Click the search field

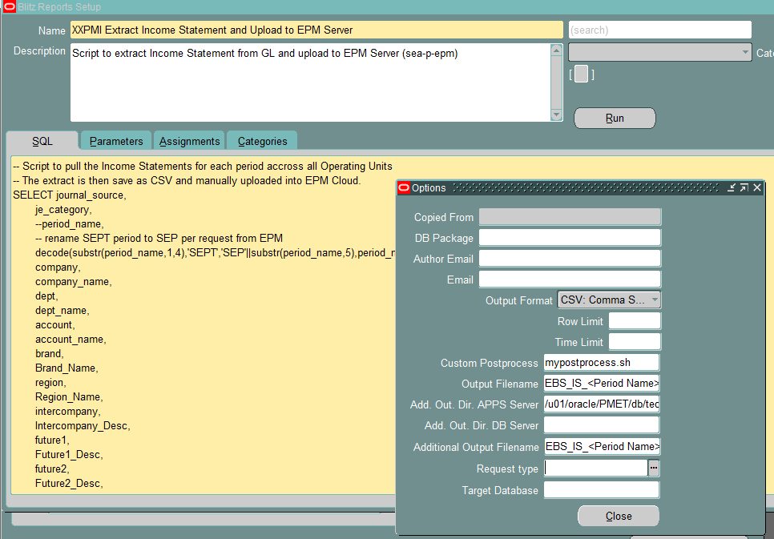[x=660, y=30]
